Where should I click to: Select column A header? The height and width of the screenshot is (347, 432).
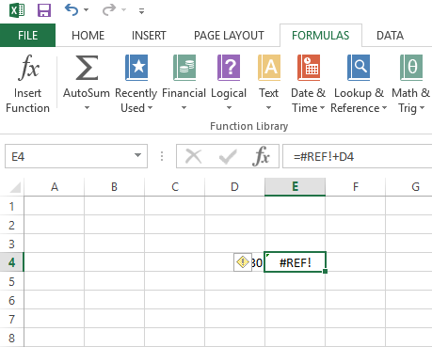pyautogui.click(x=55, y=187)
